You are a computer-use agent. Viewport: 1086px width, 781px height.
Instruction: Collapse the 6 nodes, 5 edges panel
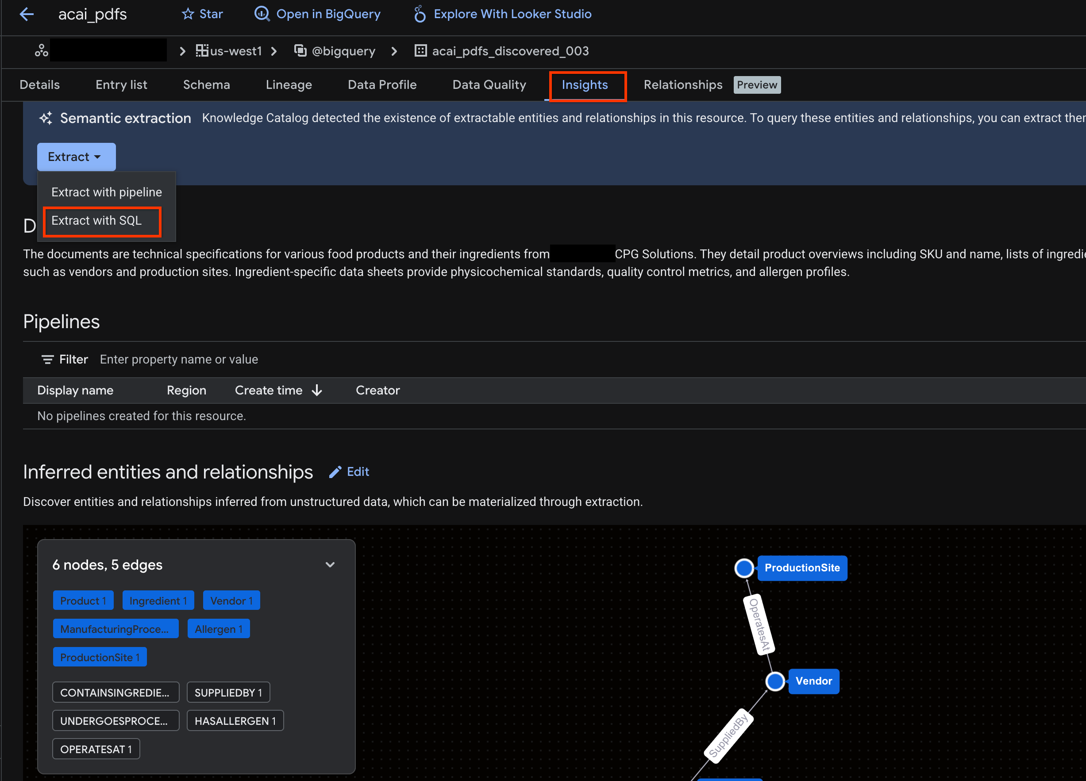[x=330, y=565]
